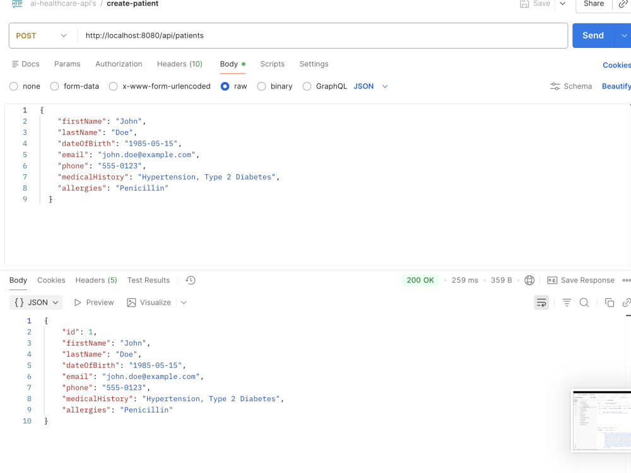631x473 pixels.
Task: Beautify the request JSON
Action: pos(616,86)
